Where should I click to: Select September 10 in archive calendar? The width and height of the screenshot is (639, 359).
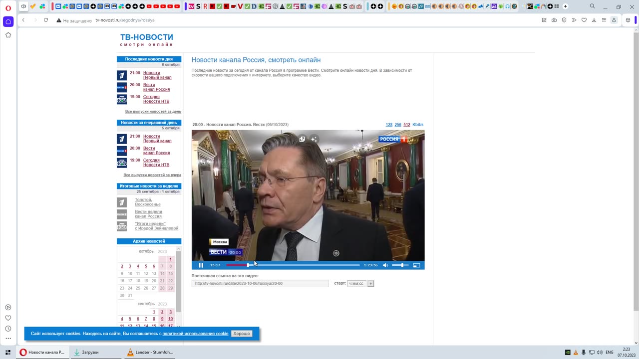(x=170, y=319)
